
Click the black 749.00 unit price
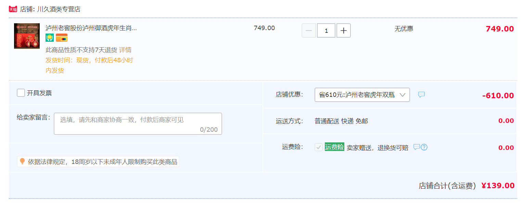click(264, 28)
